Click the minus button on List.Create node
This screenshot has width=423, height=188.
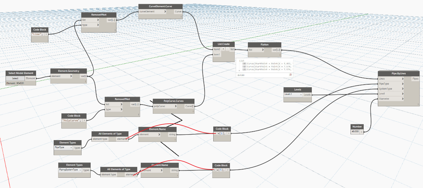pos(227,49)
